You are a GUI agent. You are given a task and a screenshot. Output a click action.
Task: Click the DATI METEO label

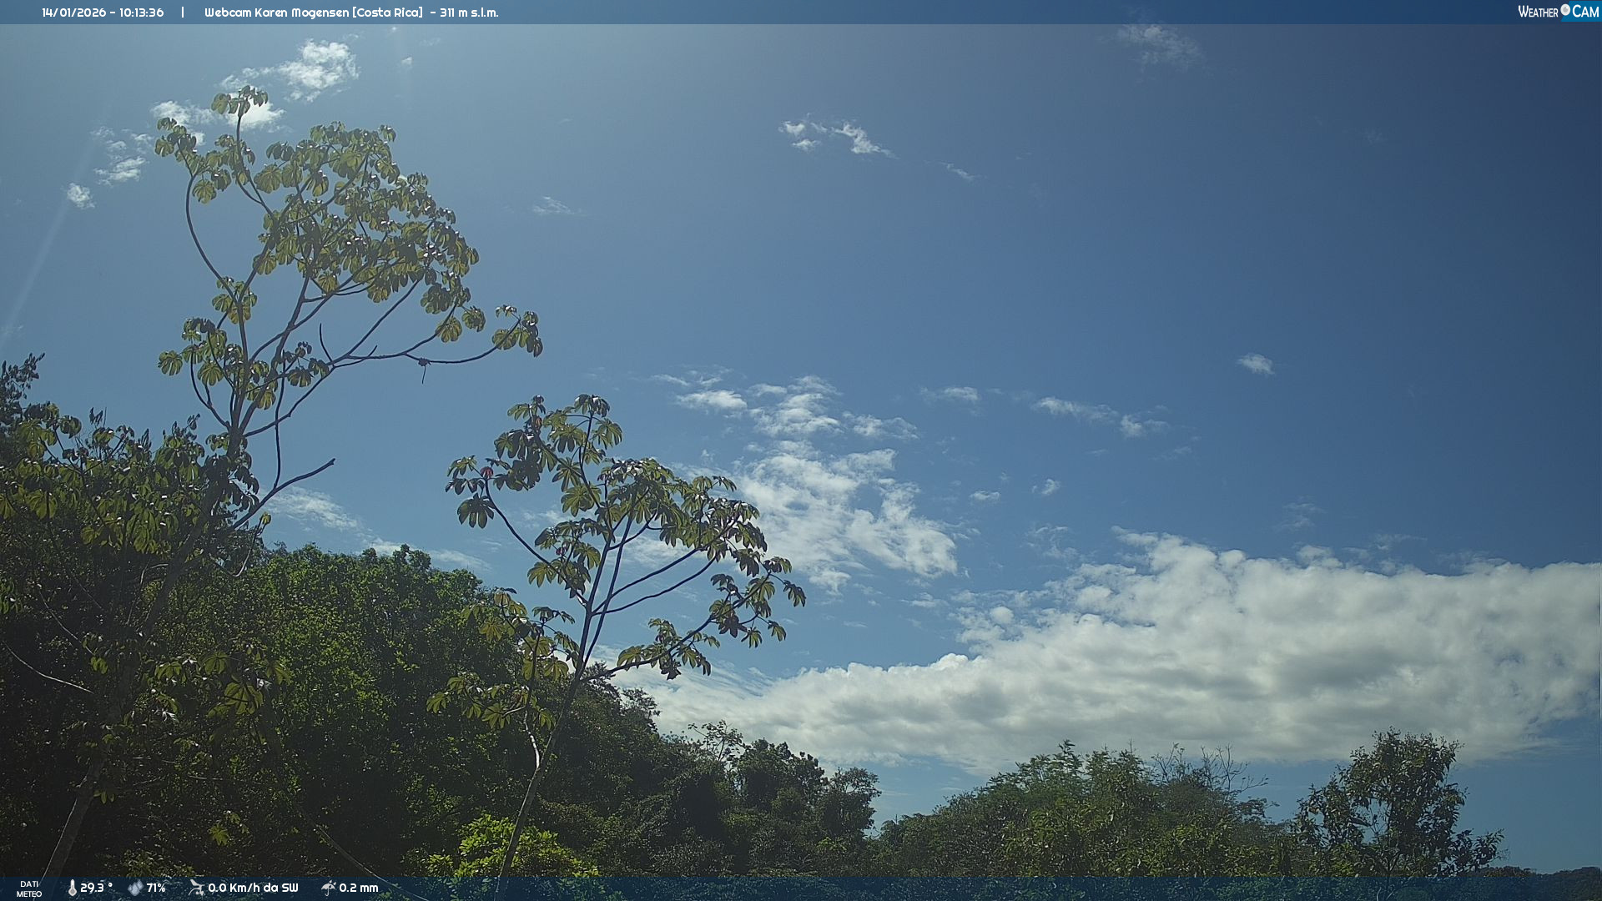coord(29,888)
